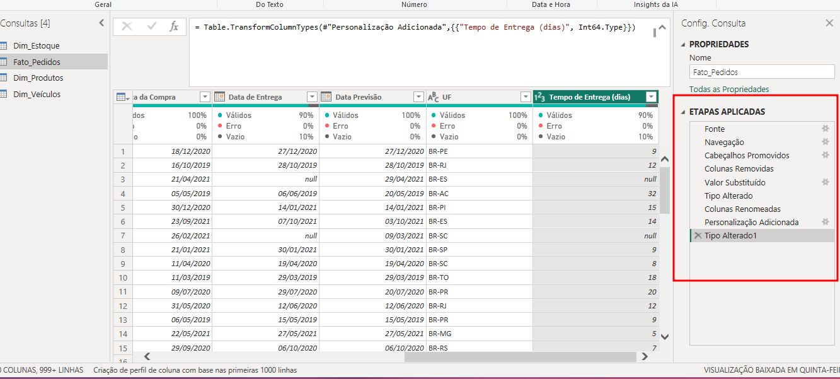Open the Tempo de Entrega (dias) filter dropdown
The image size is (840, 379).
[652, 97]
